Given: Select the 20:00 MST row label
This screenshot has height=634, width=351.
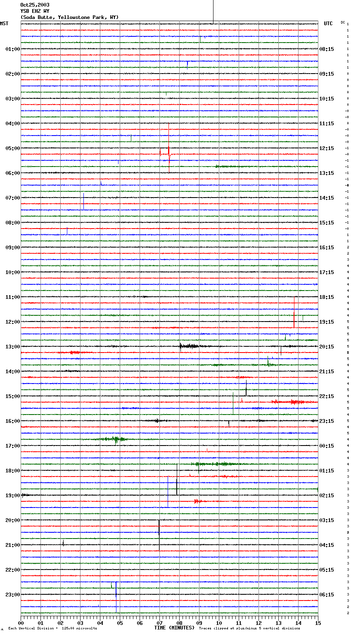Looking at the screenshot, I should pos(13,520).
